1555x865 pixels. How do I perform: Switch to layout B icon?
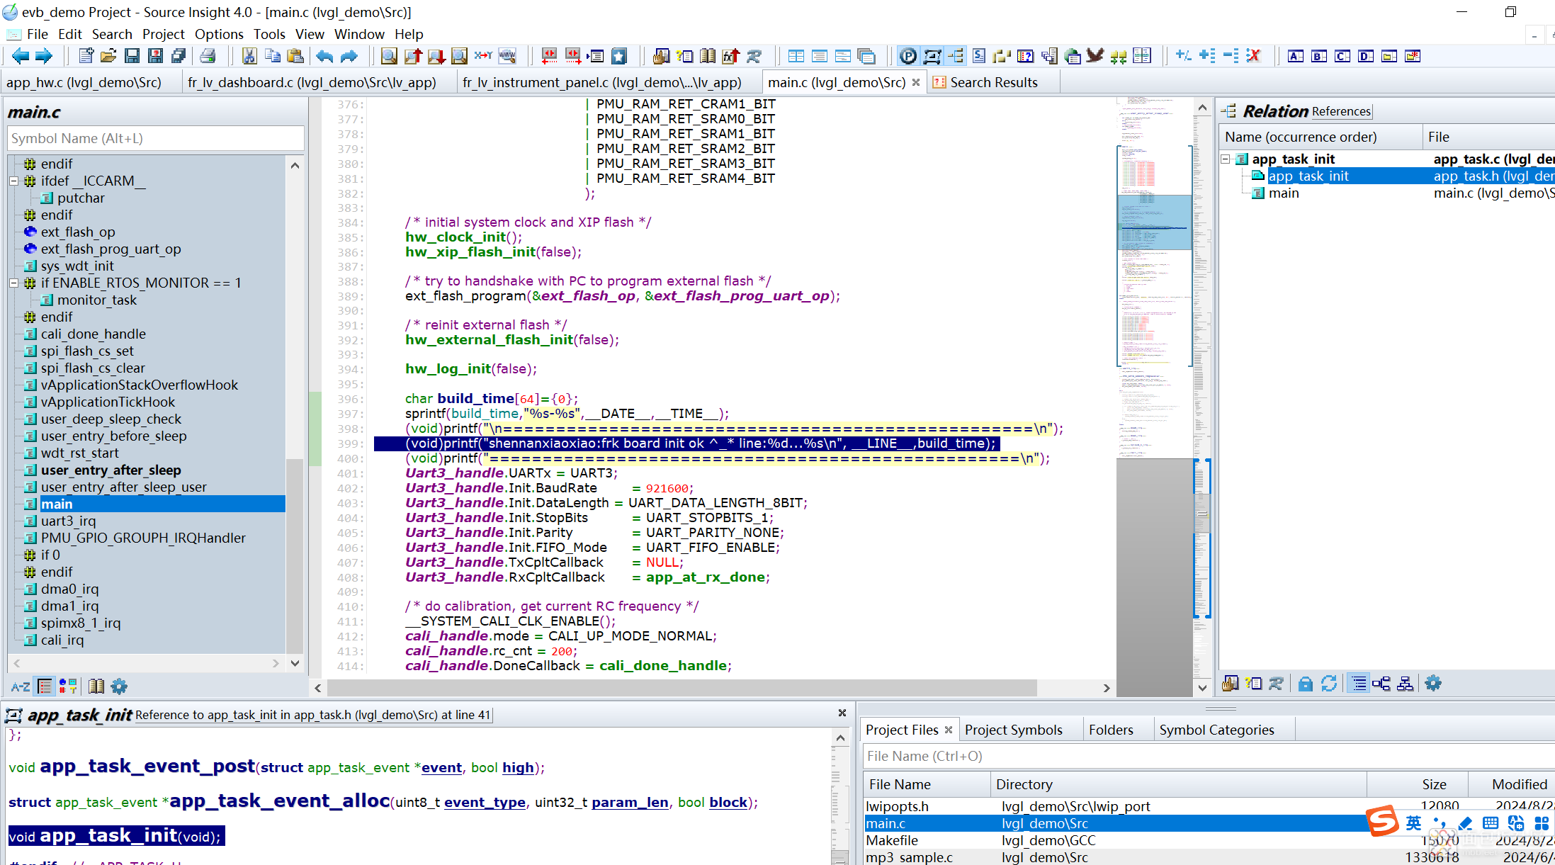(x=1319, y=56)
